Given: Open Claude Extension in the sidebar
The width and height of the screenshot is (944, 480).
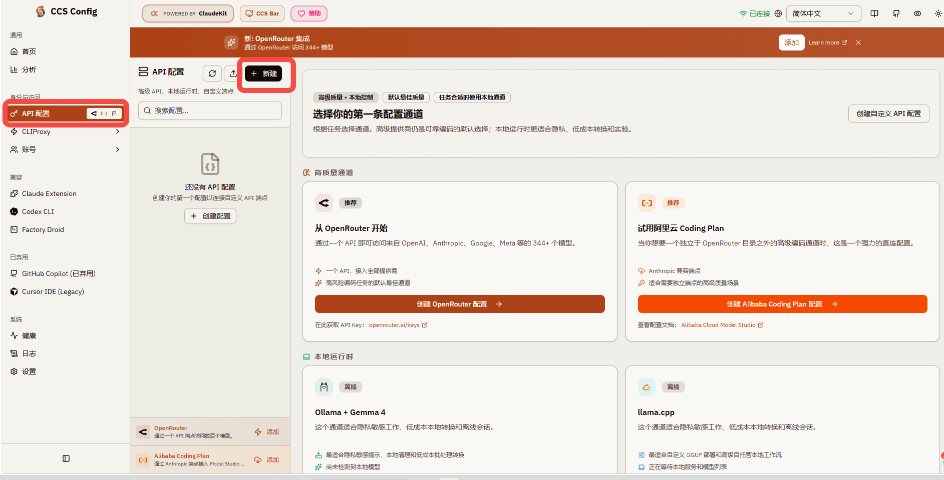Looking at the screenshot, I should click(x=65, y=193).
